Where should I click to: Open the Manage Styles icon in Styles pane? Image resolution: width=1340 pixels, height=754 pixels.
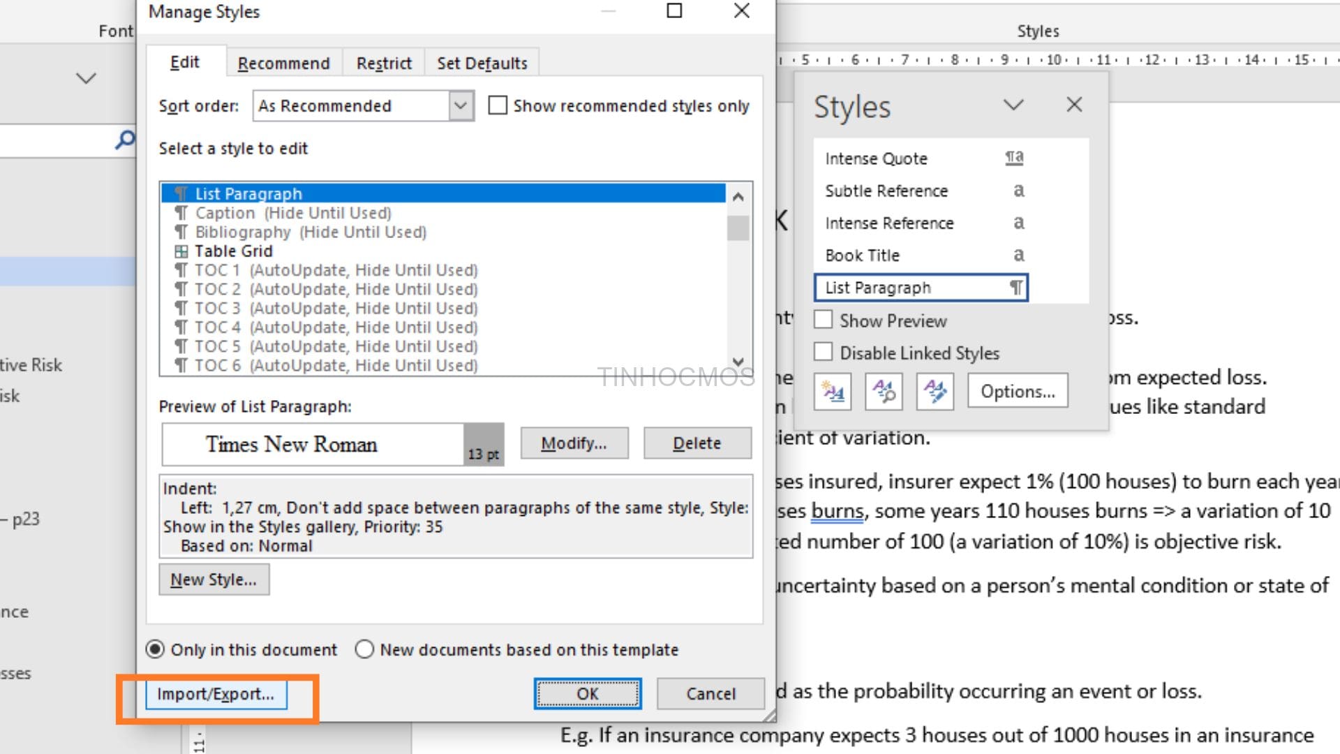(x=935, y=392)
